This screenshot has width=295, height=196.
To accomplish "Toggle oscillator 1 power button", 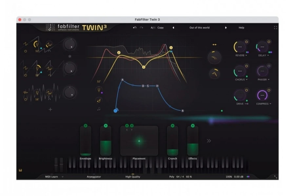I will (25, 51).
